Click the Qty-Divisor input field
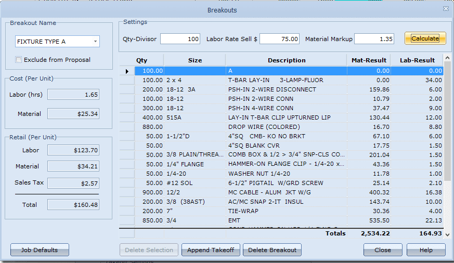 [x=180, y=39]
